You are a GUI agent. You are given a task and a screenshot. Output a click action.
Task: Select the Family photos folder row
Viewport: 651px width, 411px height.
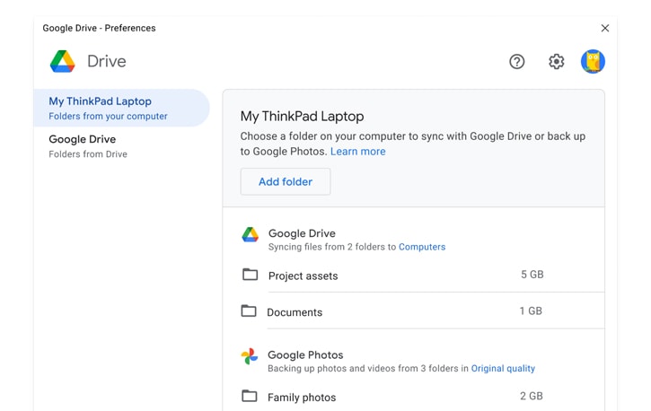(x=414, y=397)
